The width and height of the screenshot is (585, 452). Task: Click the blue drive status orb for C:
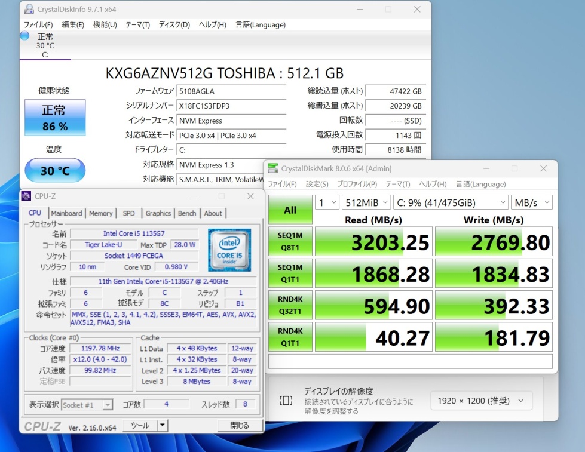[24, 36]
